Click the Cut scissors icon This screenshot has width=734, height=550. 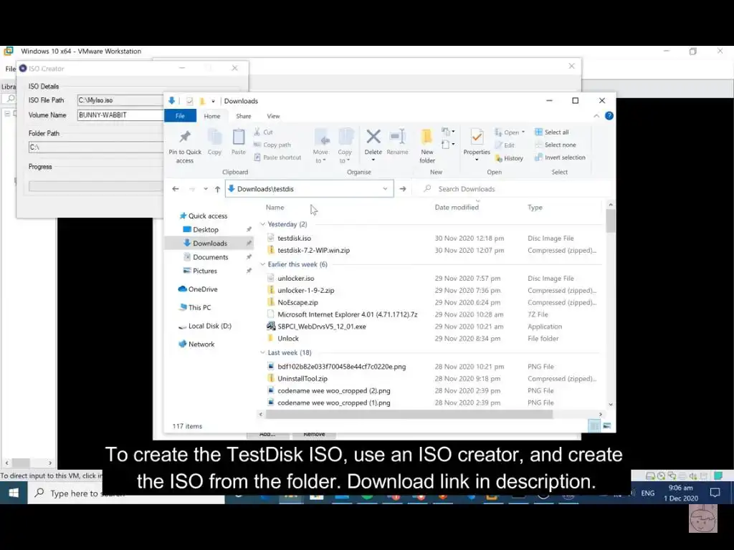click(x=257, y=132)
